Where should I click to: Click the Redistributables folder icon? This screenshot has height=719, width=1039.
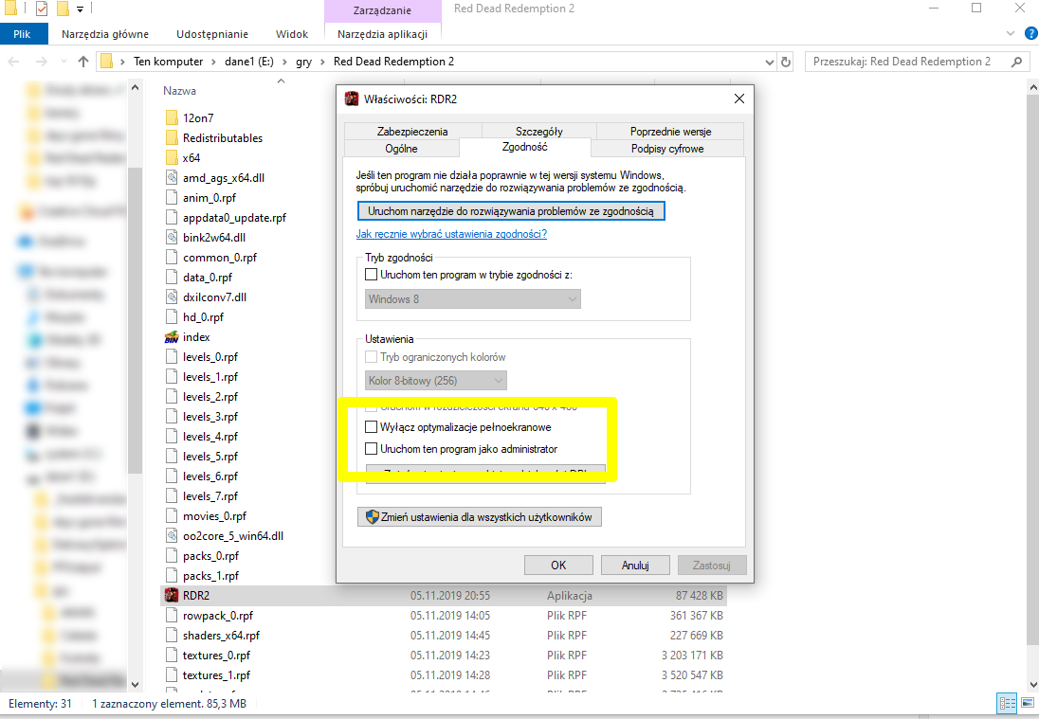pyautogui.click(x=172, y=137)
